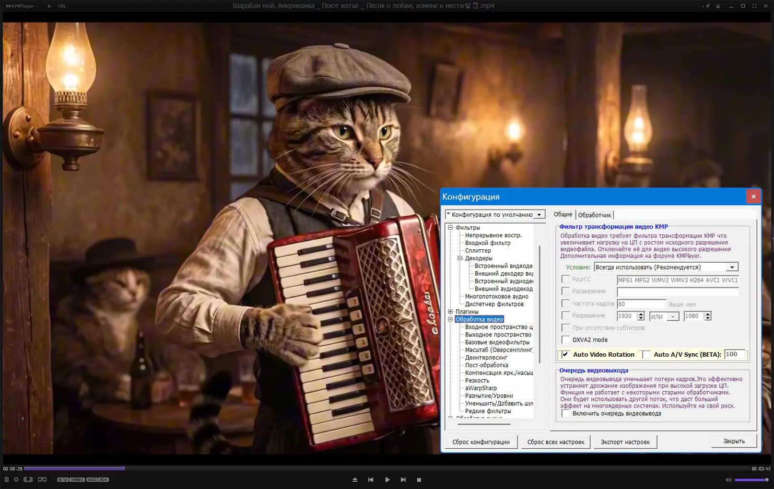Collapse the Декодеры tree node
Screen dimensions: 774x489
click(460, 258)
